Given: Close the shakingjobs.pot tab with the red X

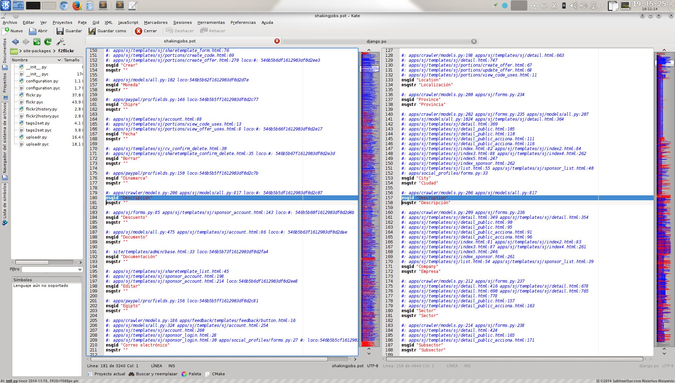Looking at the screenshot, I should [277, 41].
